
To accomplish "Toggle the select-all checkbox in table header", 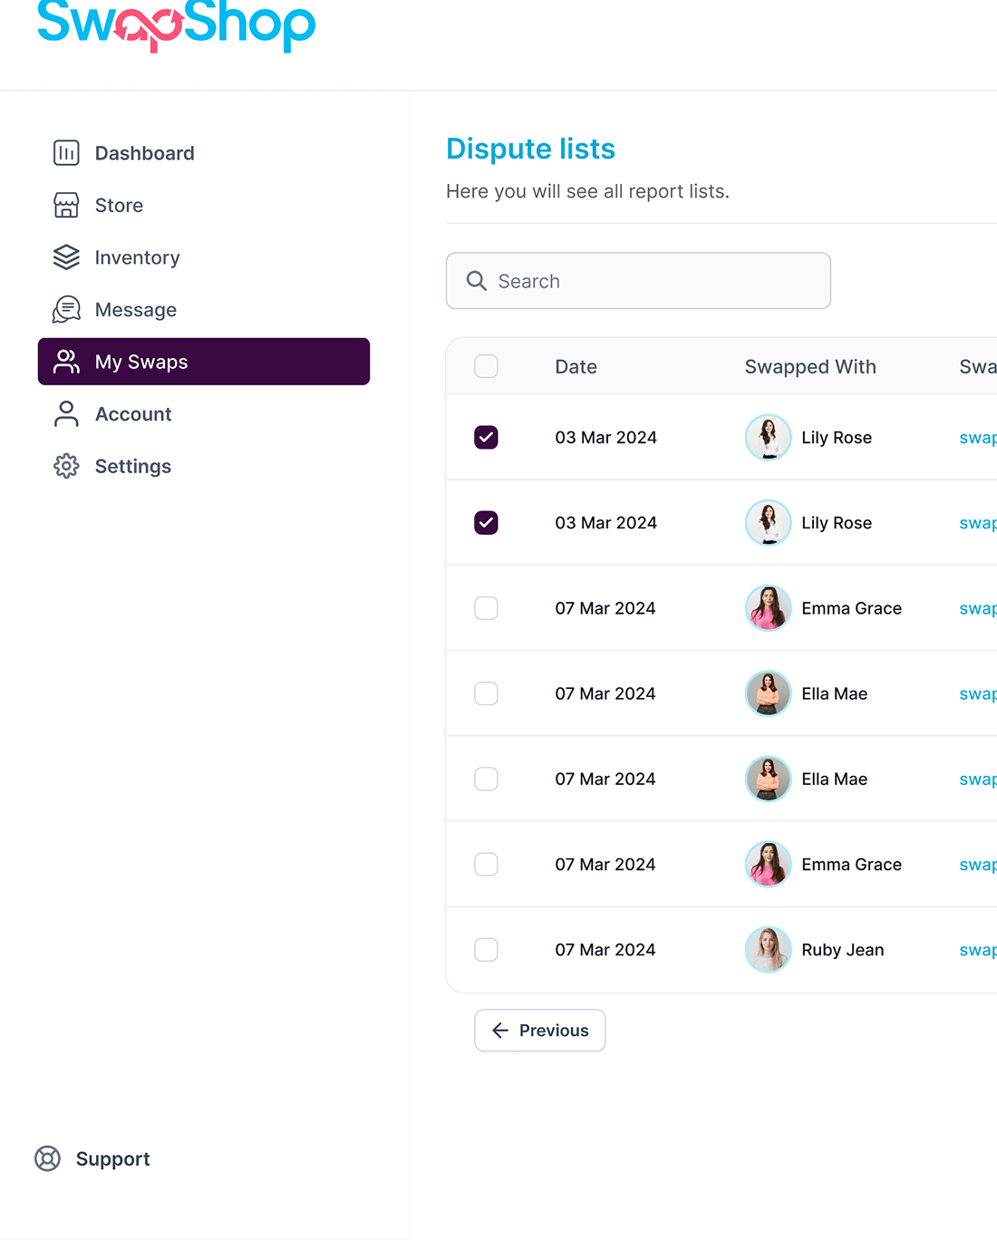I will point(487,366).
